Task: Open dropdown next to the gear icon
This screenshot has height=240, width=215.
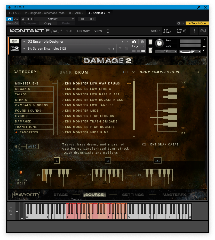Action: (x=183, y=23)
